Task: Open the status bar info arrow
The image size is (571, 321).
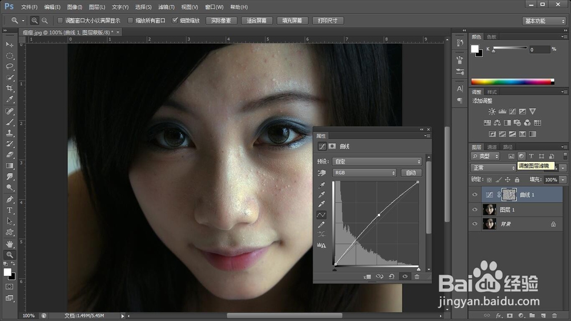Action: (122, 316)
